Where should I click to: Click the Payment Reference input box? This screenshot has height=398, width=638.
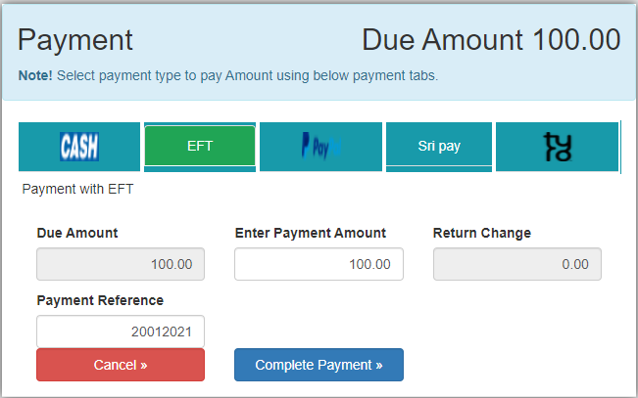click(121, 332)
